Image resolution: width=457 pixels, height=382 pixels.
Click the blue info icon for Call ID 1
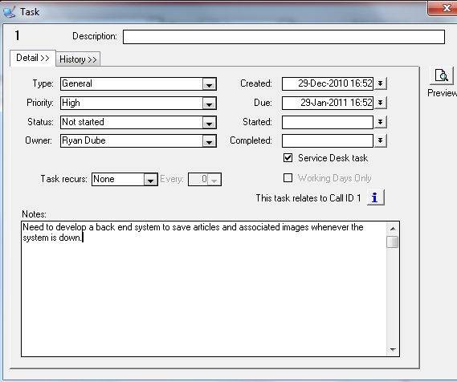[x=375, y=197]
